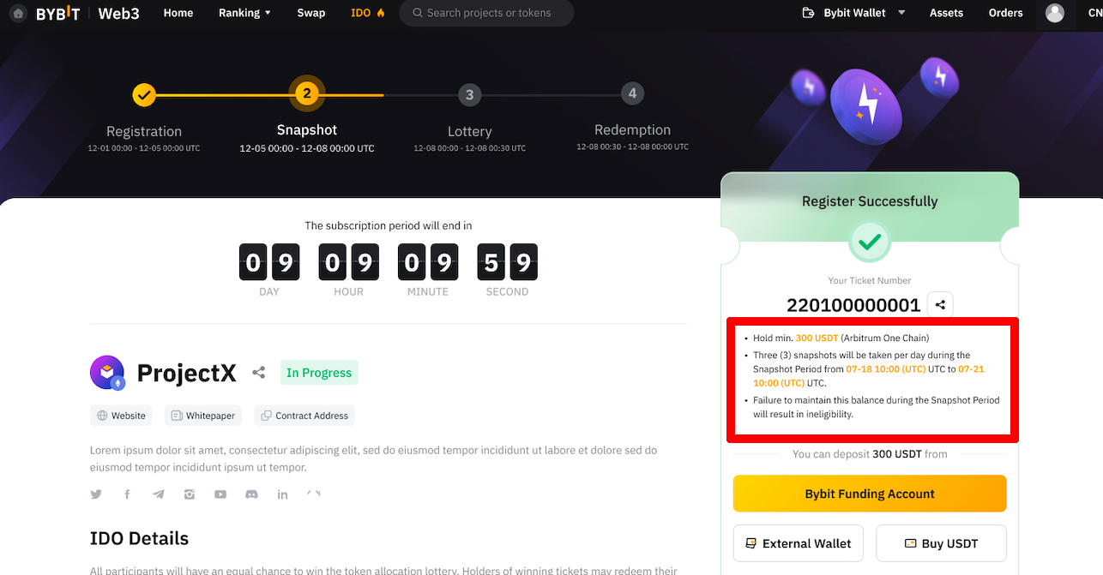Choose External Wallet deposit option
This screenshot has height=575, width=1103.
798,543
